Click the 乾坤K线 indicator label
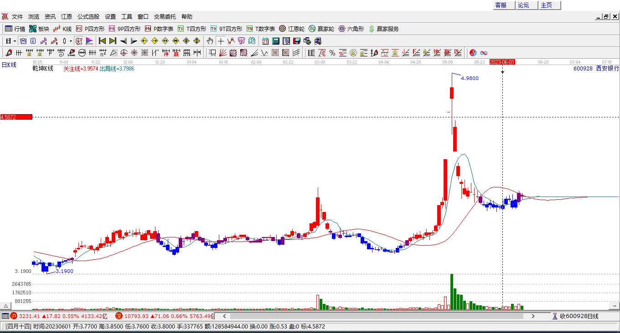Viewport: 620px width, 333px height. click(x=43, y=69)
